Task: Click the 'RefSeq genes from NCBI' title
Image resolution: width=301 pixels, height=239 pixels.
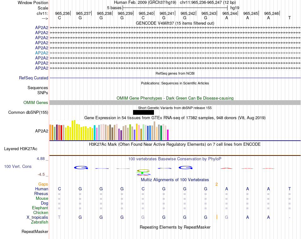Action: pos(175,73)
